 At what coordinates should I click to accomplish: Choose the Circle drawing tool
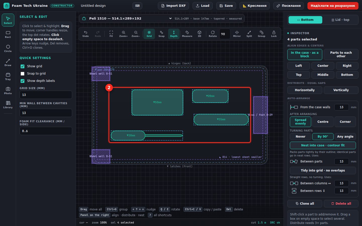(8, 48)
